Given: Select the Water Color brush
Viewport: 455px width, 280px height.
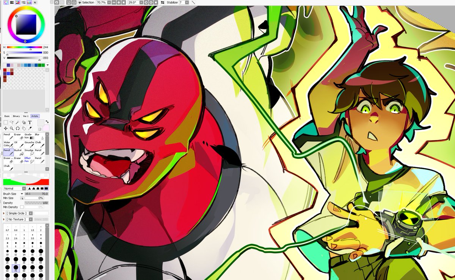Looking at the screenshot, I should pos(8,144).
